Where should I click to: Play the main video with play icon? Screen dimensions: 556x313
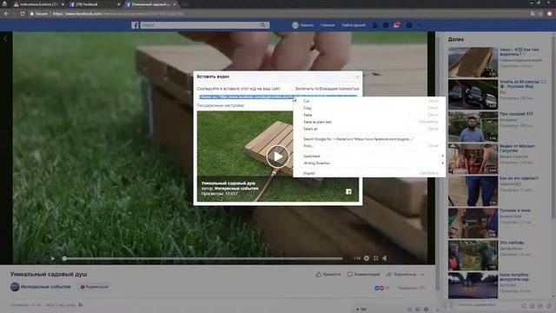coord(52,259)
